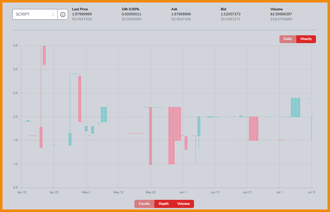Switch the chart to Hourly view

coord(306,39)
